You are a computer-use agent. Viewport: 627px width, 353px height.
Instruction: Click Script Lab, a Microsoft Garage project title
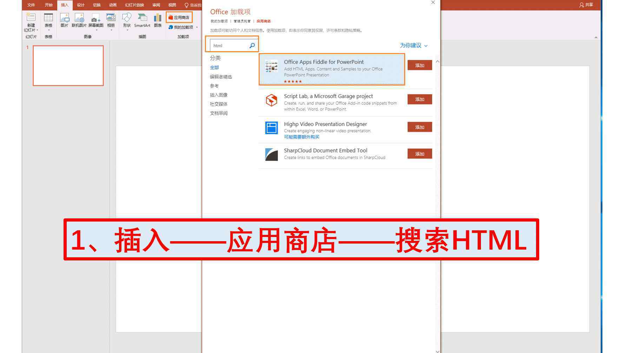coord(328,96)
